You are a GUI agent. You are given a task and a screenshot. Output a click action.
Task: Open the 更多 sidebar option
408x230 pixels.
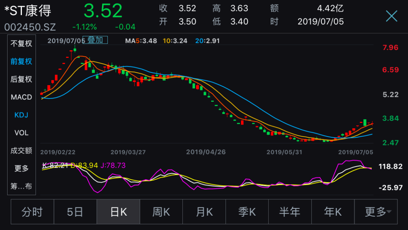click(x=21, y=168)
